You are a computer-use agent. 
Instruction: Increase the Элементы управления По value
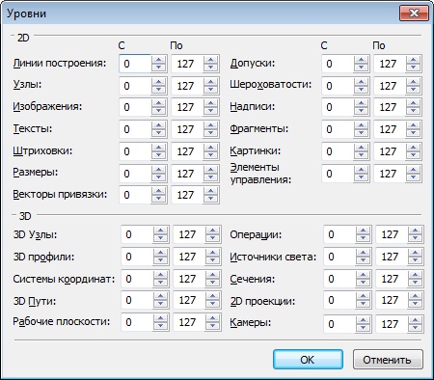(413, 170)
